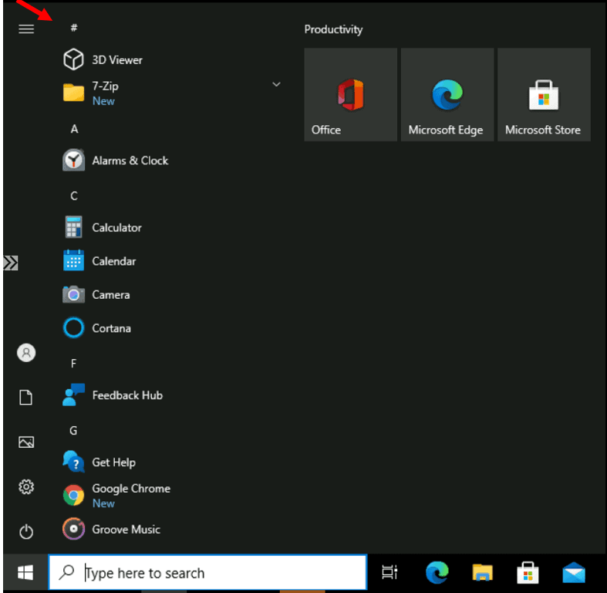Open the Calculator app icon

73,227
